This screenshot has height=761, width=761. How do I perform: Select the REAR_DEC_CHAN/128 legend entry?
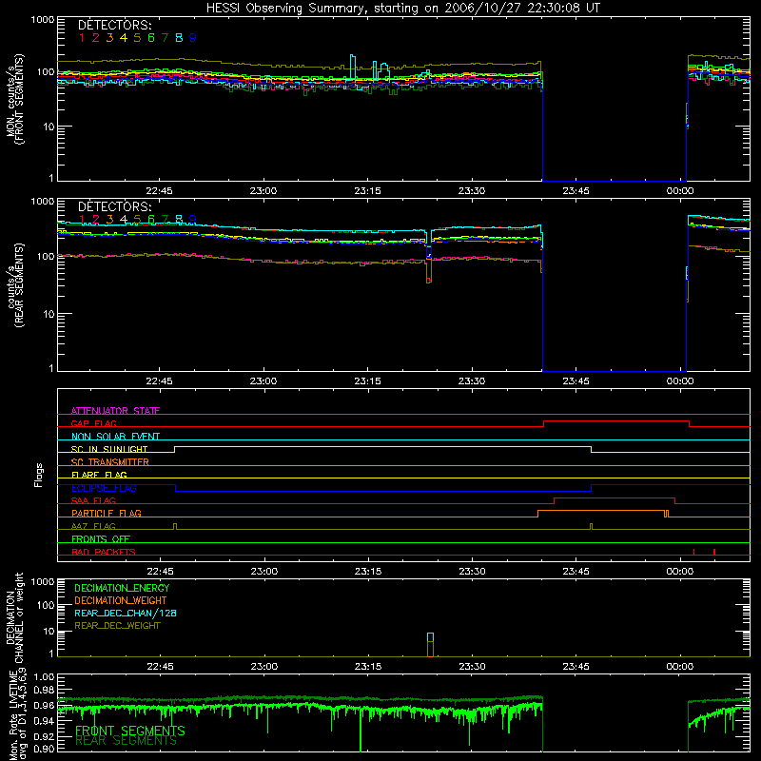click(x=126, y=613)
